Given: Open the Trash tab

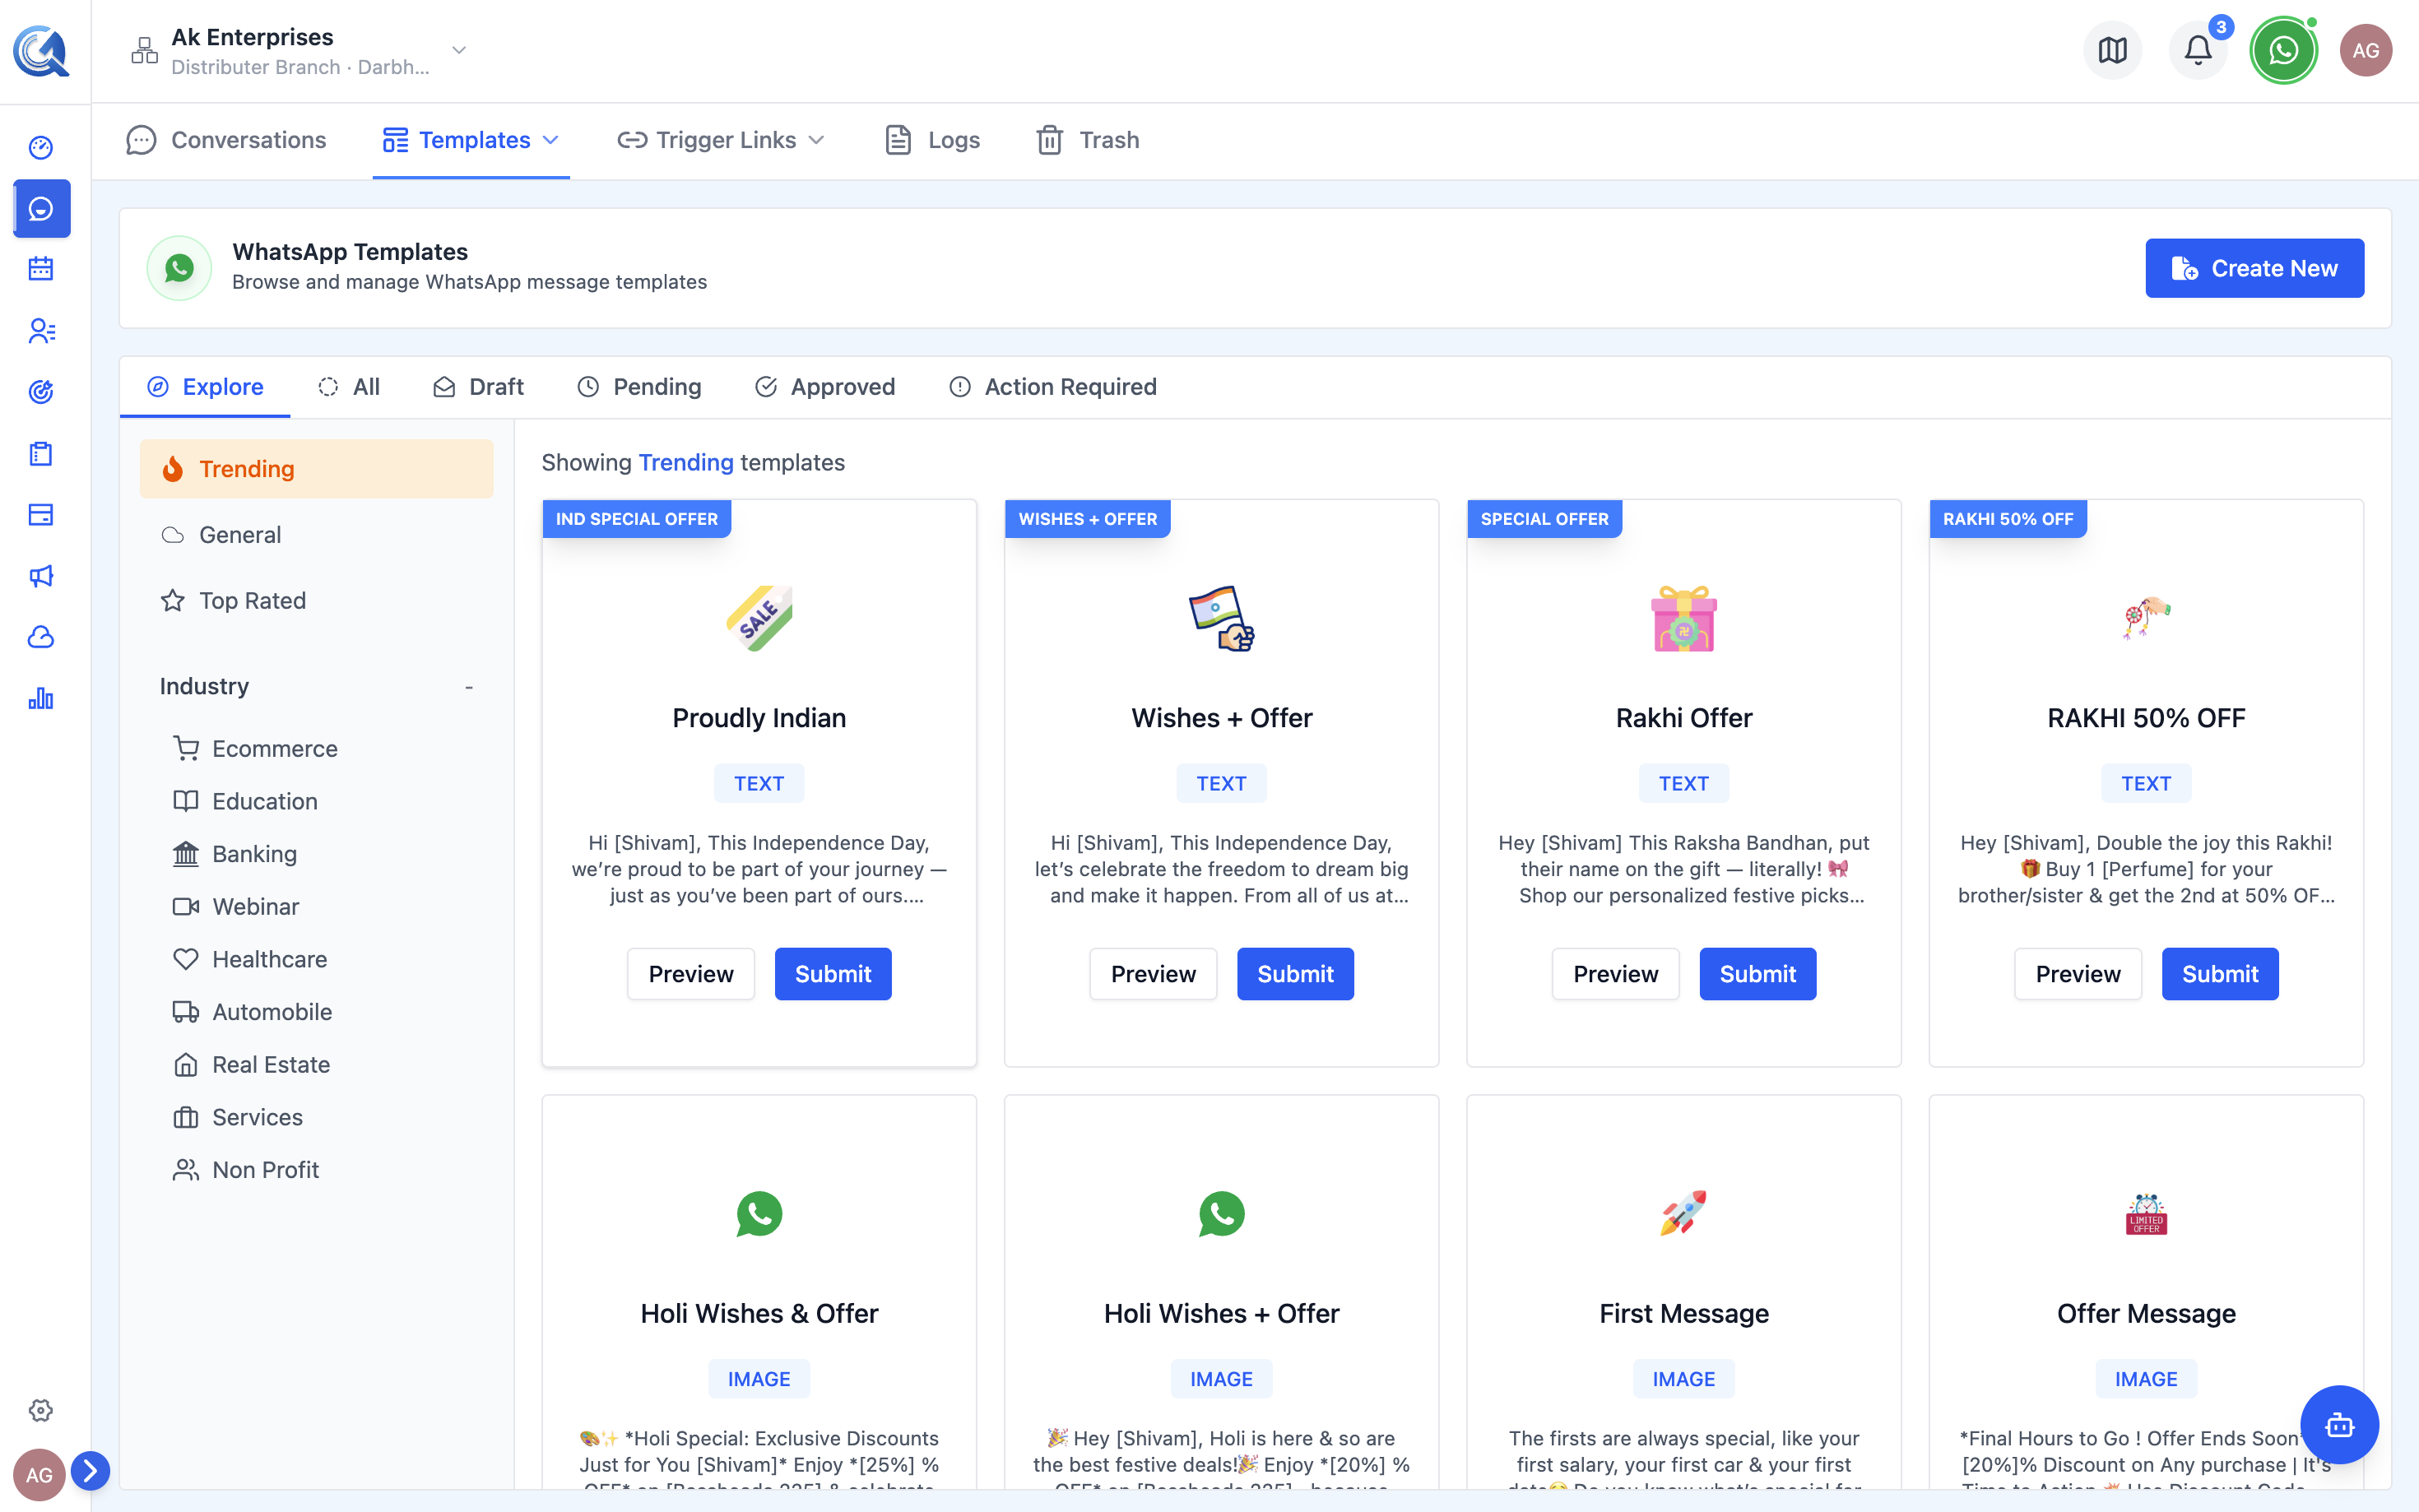Looking at the screenshot, I should 1088,140.
